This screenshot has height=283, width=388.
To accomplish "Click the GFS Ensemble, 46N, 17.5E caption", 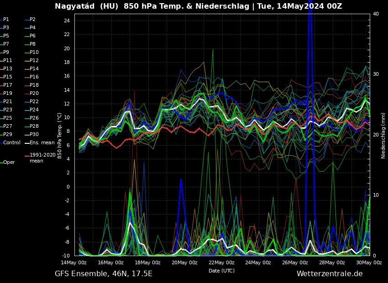I will tap(104, 273).
